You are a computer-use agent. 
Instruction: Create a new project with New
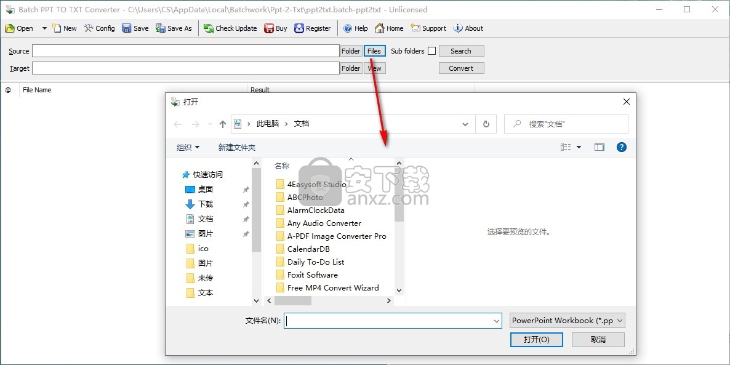pos(64,28)
